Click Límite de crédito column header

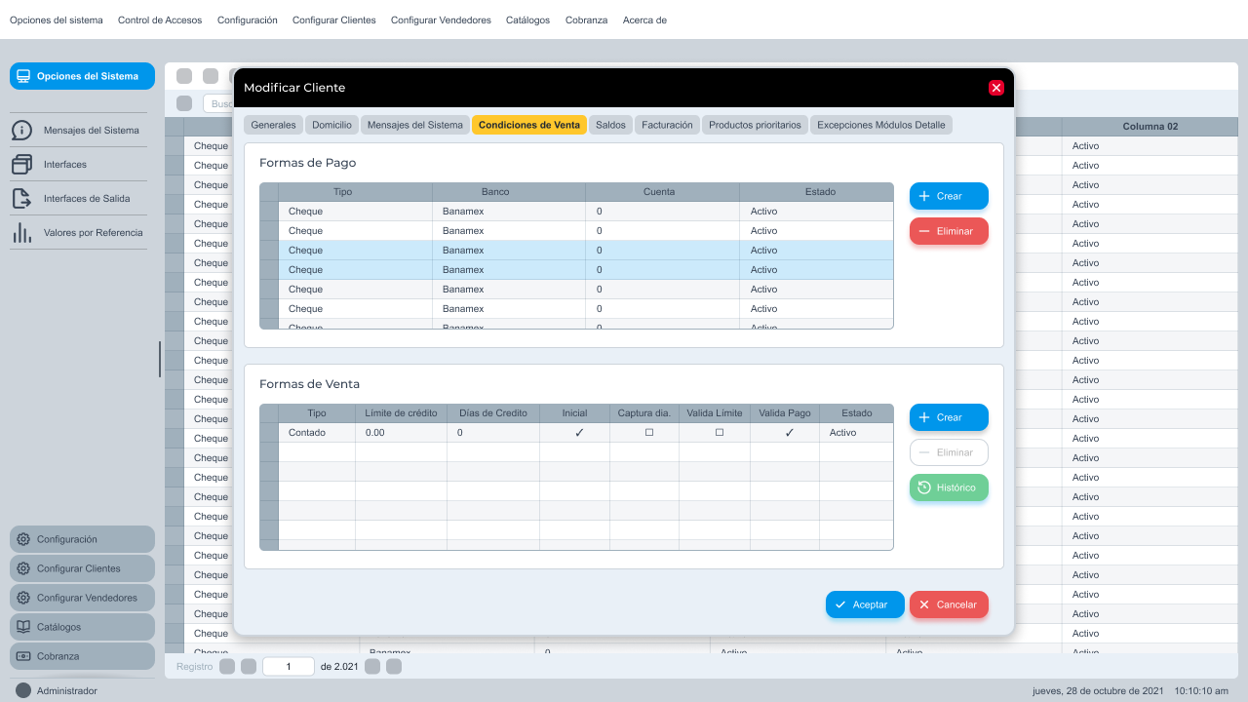pyautogui.click(x=401, y=413)
